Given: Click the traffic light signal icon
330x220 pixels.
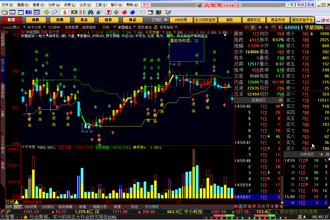Looking at the screenshot, I should (74, 12).
